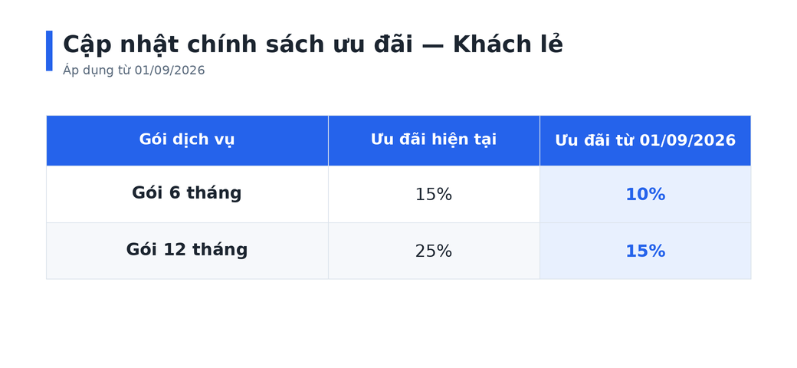Screen dimensions: 797x368
Task: Click the blue accent bar beside the title
Action: [49, 51]
